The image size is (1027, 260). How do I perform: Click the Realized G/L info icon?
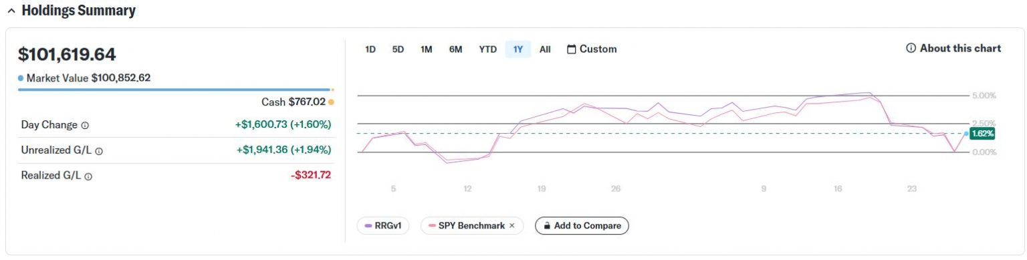88,176
